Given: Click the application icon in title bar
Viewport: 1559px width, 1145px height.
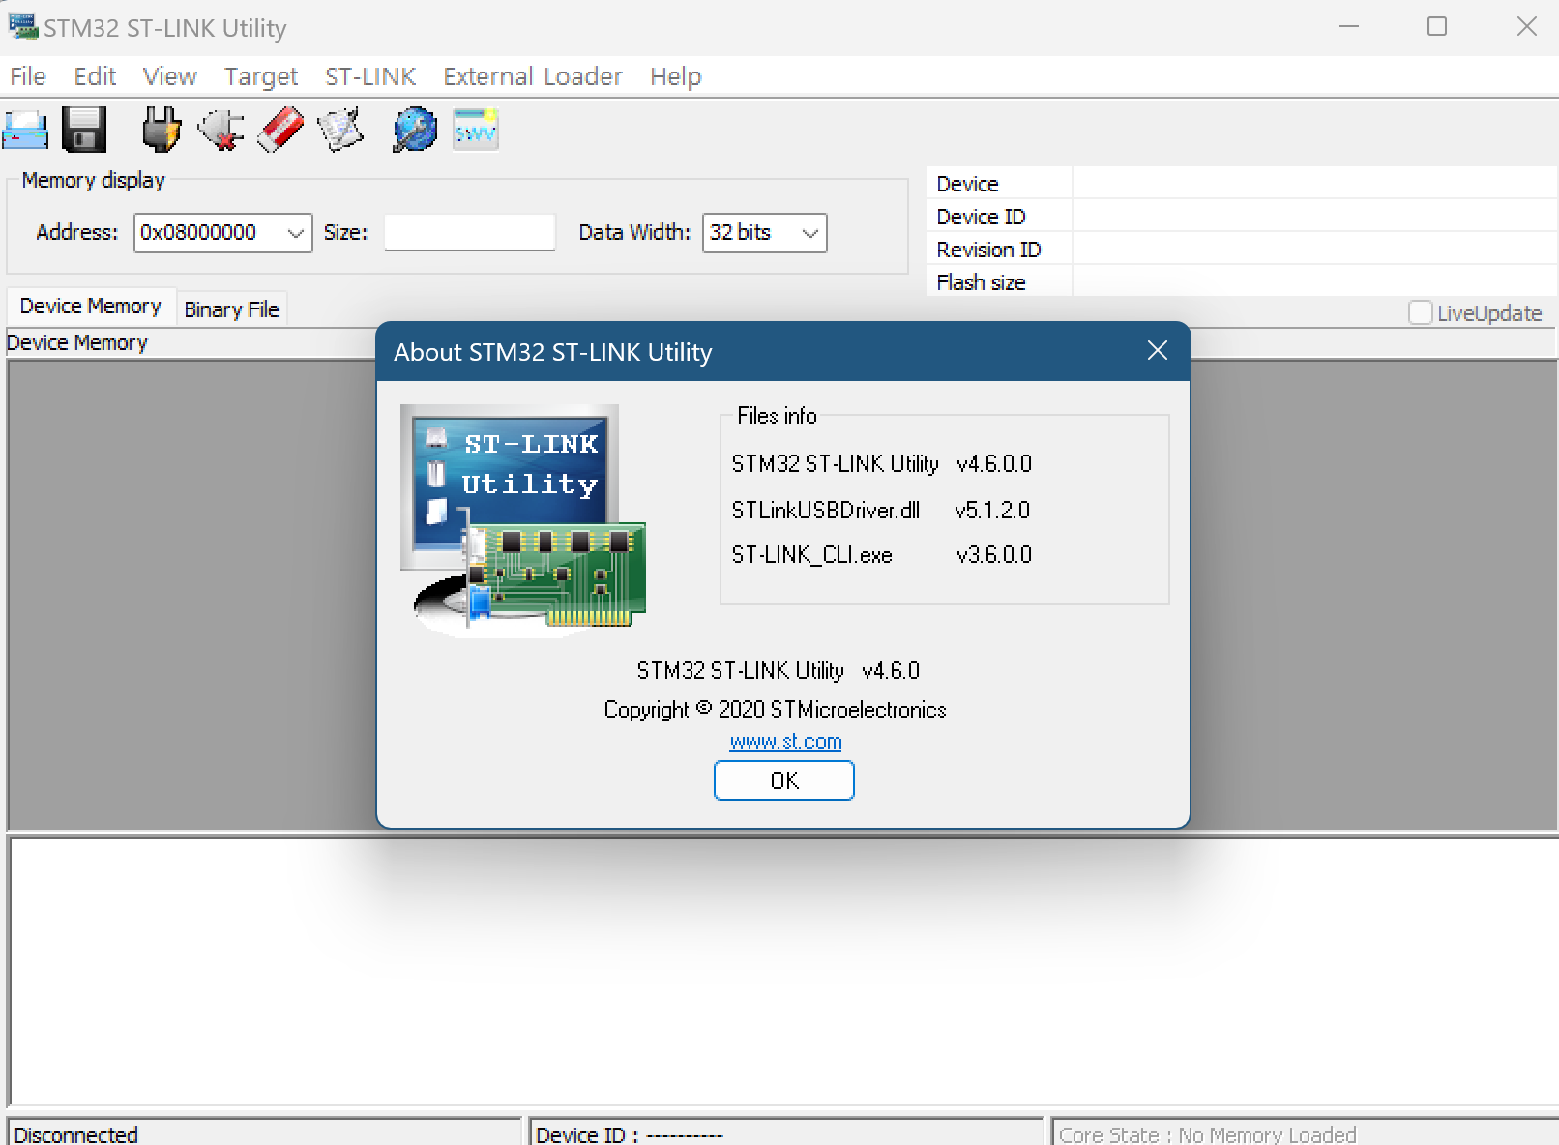Looking at the screenshot, I should (22, 26).
